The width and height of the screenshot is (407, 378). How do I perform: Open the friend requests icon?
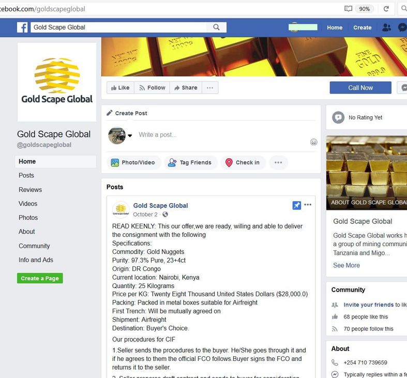point(386,27)
